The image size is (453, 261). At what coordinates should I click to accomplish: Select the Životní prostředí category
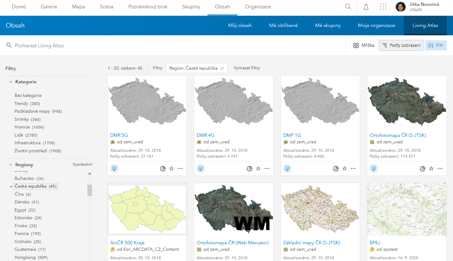[38, 151]
